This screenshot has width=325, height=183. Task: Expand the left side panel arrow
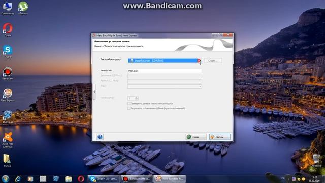[x=94, y=91]
